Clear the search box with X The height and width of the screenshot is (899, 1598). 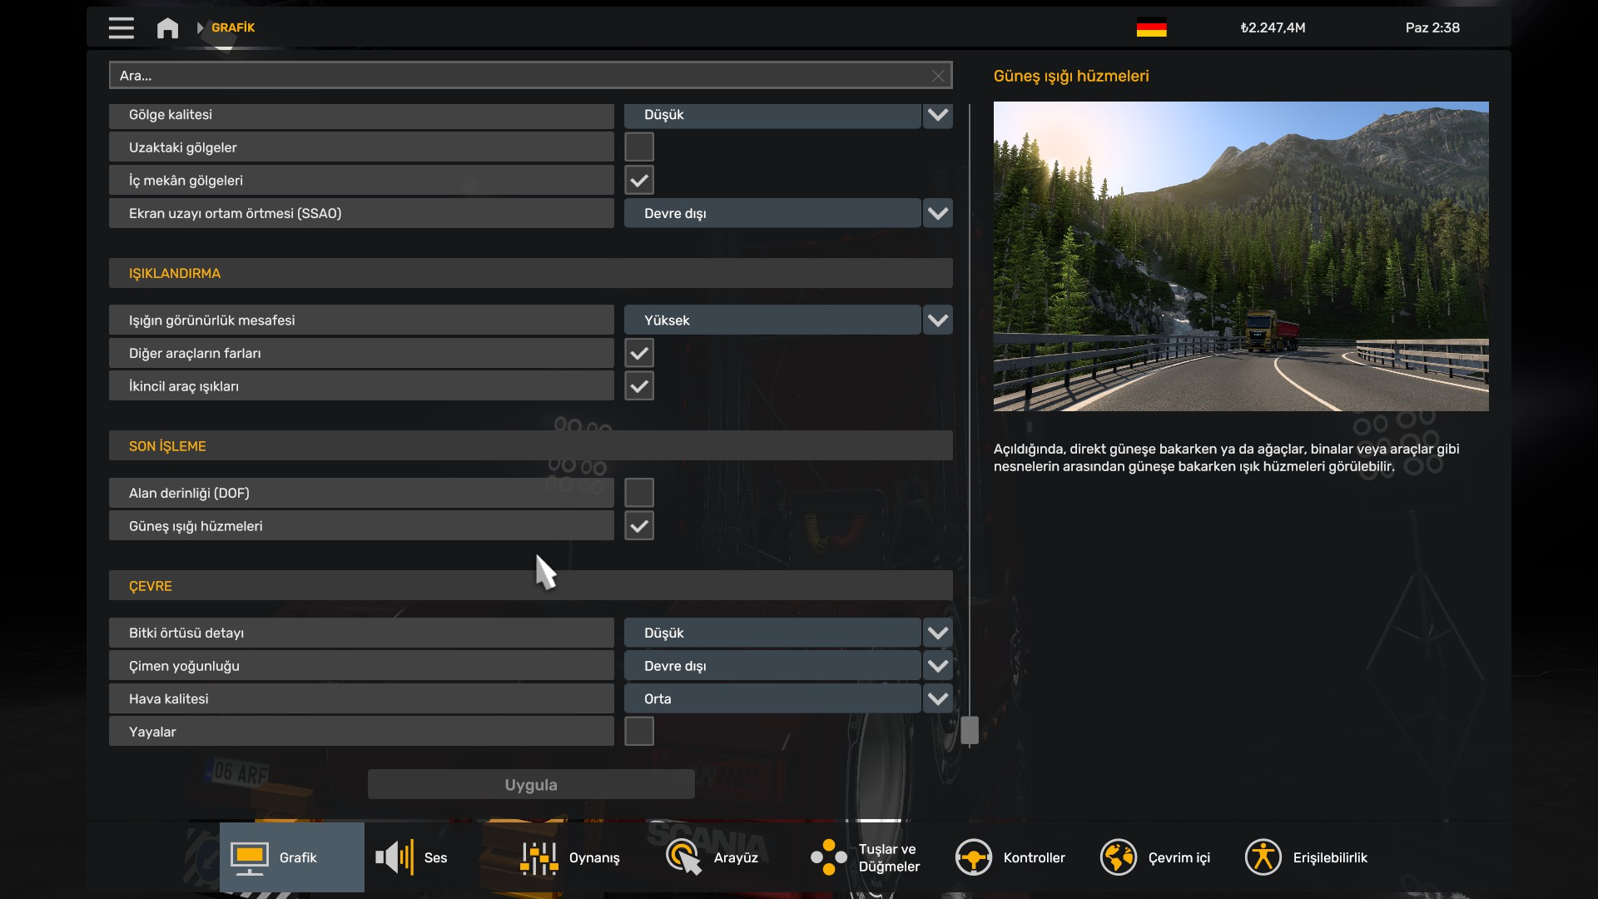click(938, 76)
